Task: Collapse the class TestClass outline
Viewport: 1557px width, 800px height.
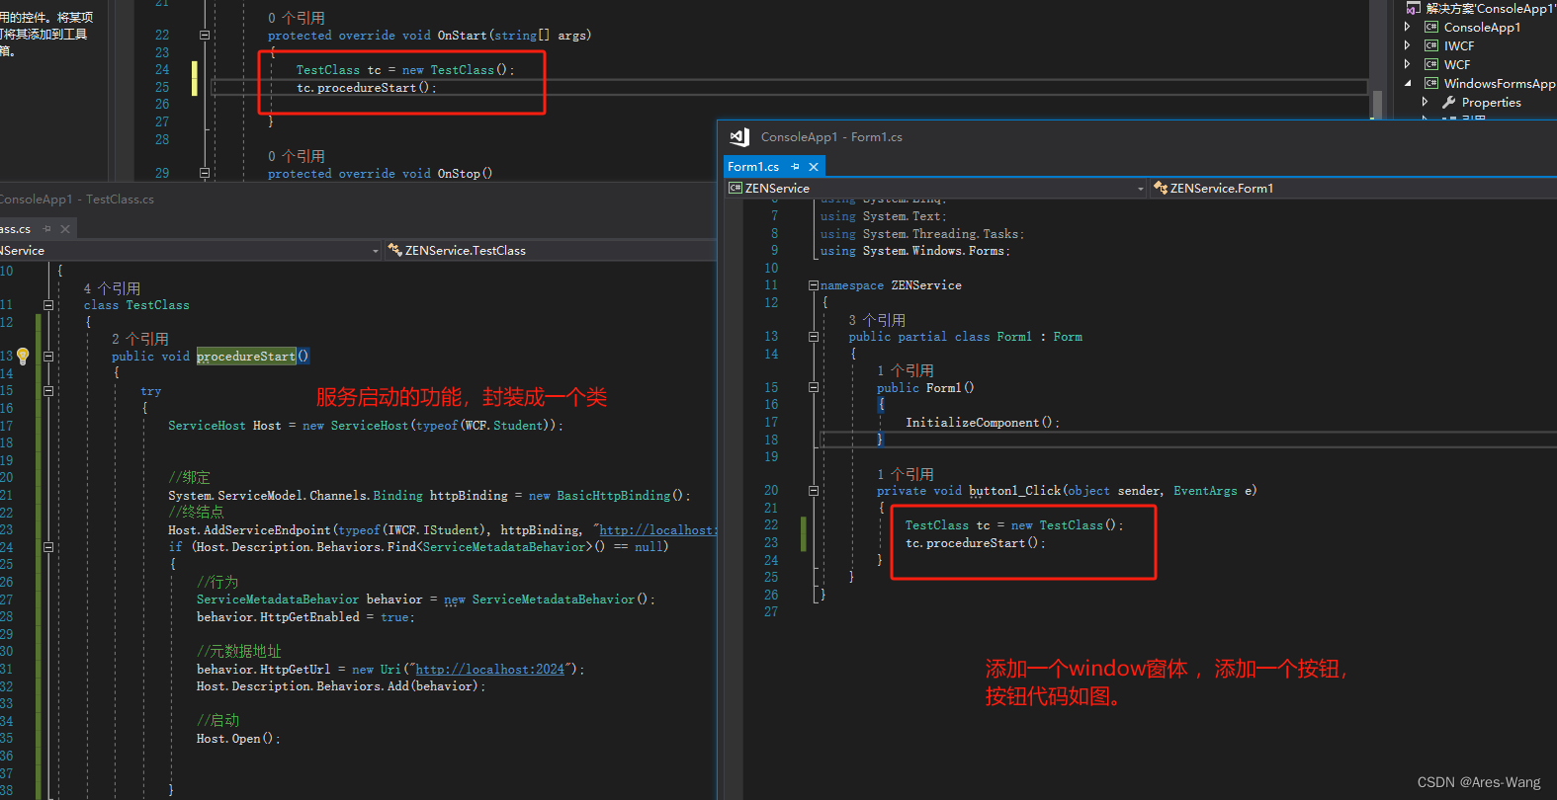Action: pyautogui.click(x=47, y=305)
